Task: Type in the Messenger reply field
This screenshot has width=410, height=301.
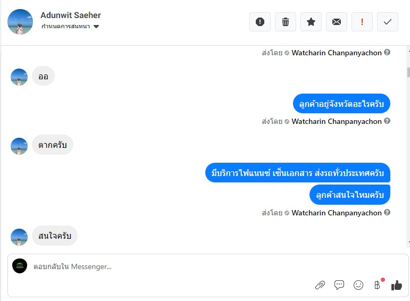Action: point(160,266)
